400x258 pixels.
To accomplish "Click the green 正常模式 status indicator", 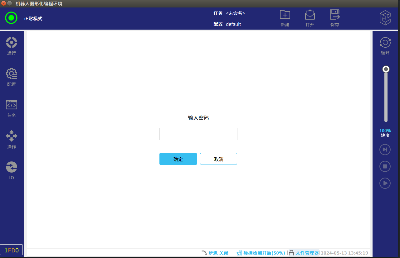I will tap(11, 18).
